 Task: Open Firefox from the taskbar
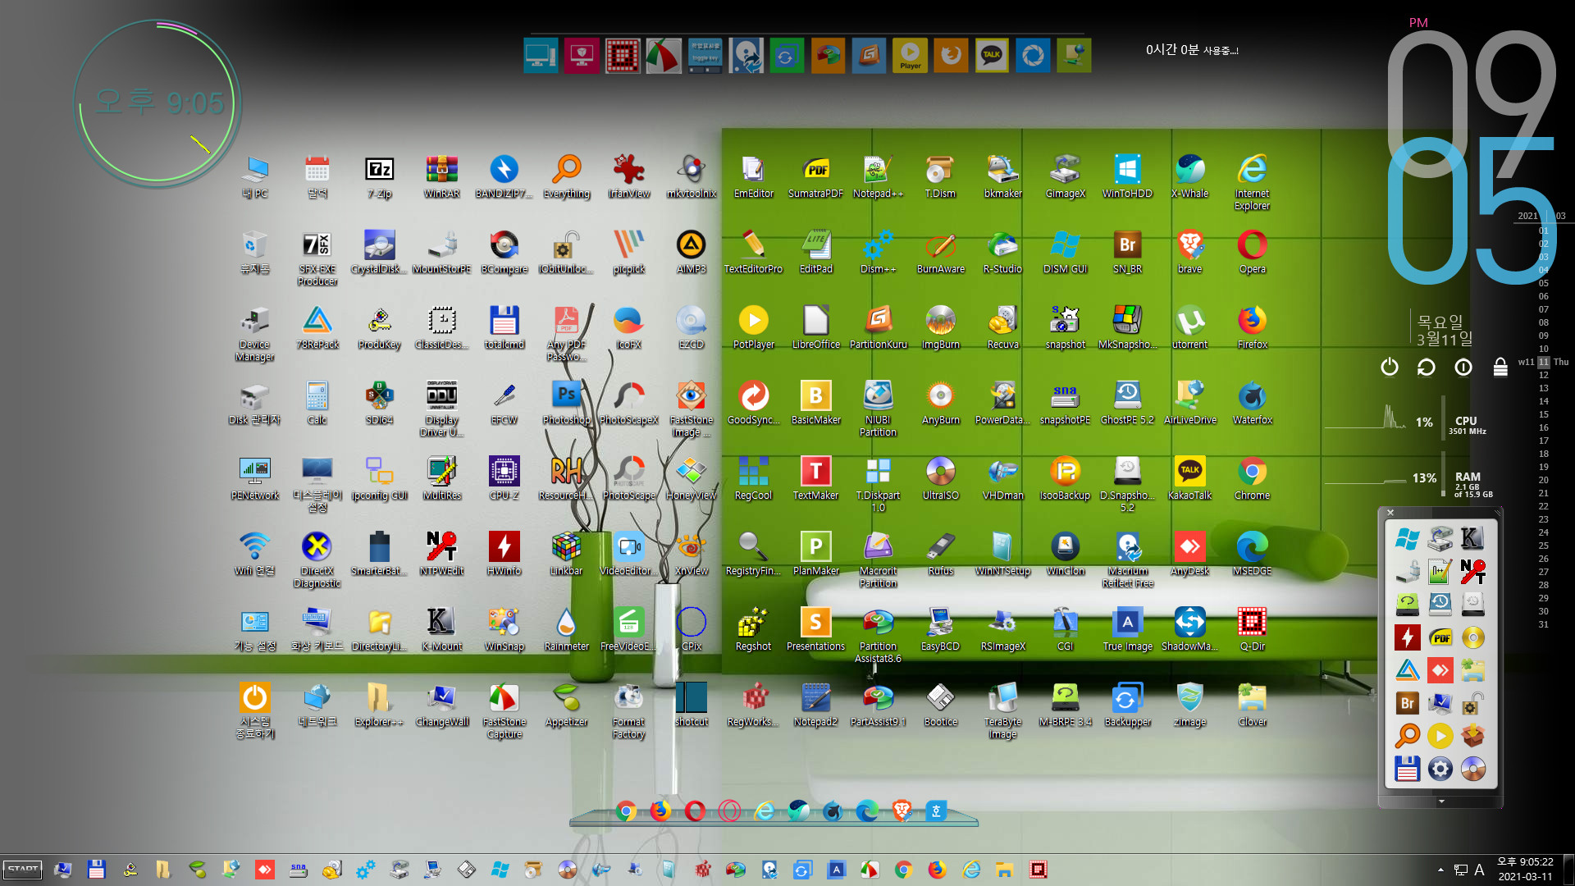pyautogui.click(x=937, y=870)
